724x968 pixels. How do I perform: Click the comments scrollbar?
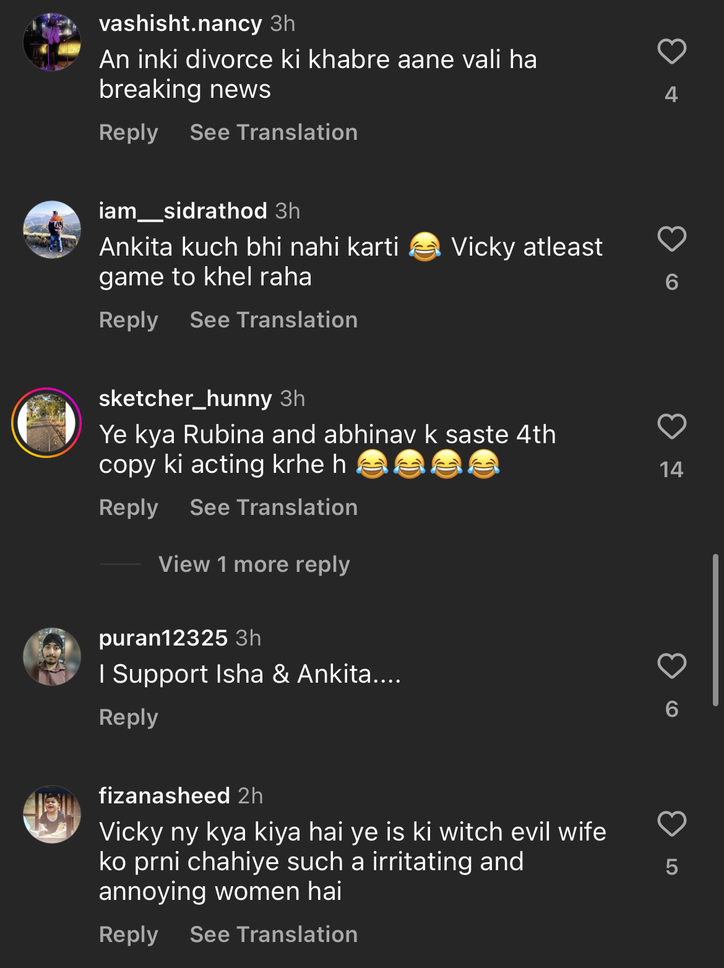click(715, 630)
